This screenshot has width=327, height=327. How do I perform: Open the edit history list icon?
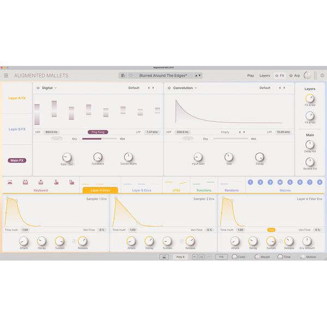(202, 257)
